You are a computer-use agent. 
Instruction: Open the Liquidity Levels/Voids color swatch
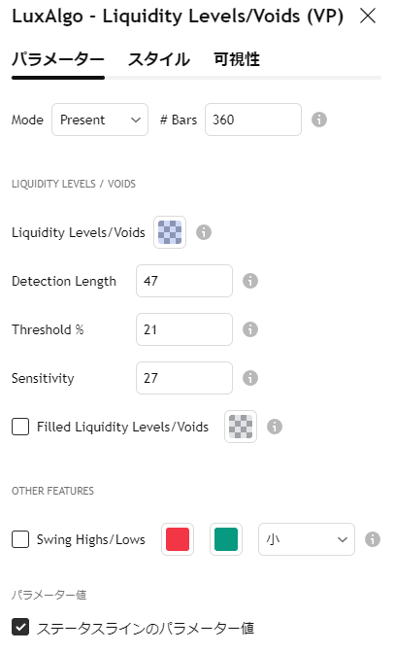(170, 232)
